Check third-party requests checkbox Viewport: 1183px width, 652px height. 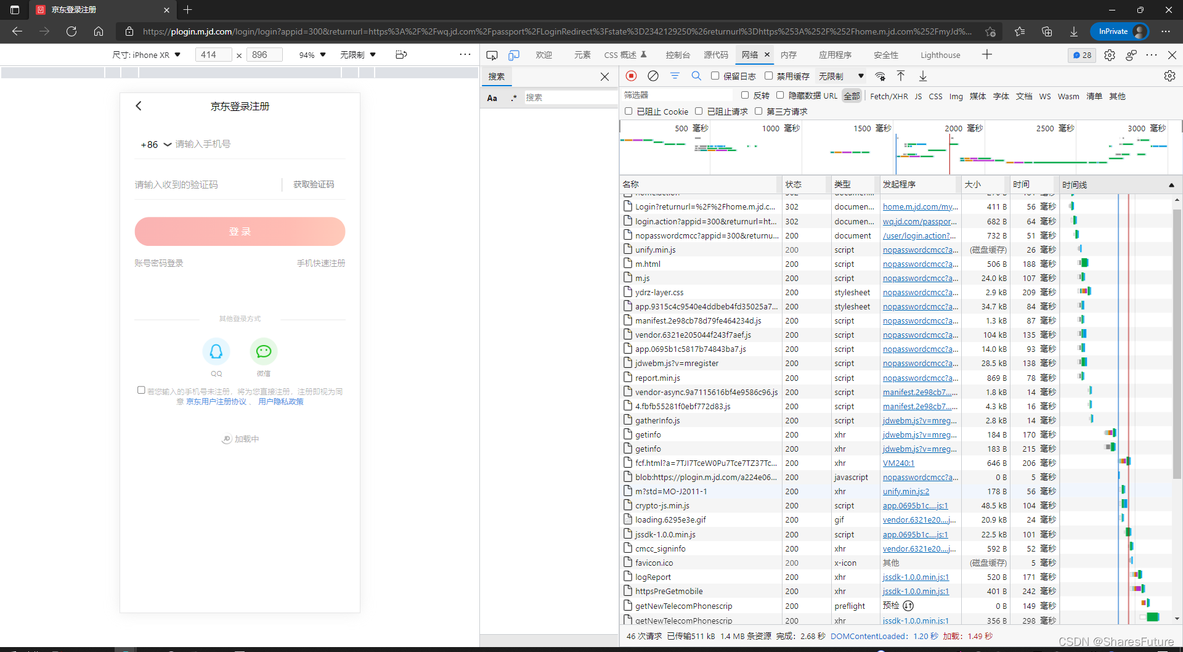pyautogui.click(x=758, y=111)
